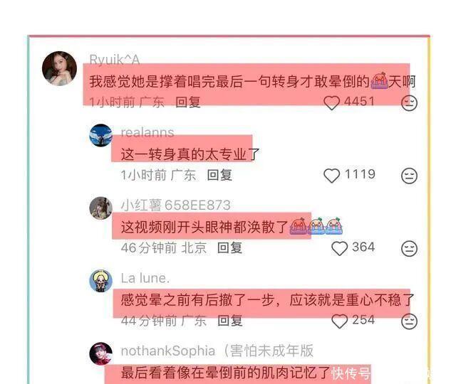Click 回复 under La lune.'s comment
Screen dimensions: 456x384
pyautogui.click(x=229, y=321)
